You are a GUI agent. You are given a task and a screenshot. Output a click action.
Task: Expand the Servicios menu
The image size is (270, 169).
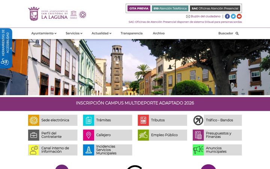pyautogui.click(x=74, y=33)
